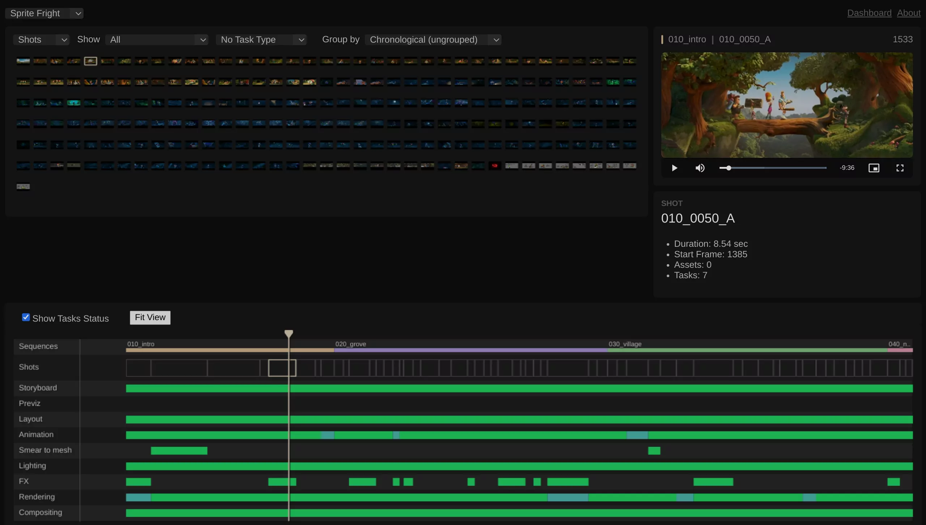Image resolution: width=926 pixels, height=525 pixels.
Task: Click the 020_grove sequence label
Action: [x=350, y=344]
